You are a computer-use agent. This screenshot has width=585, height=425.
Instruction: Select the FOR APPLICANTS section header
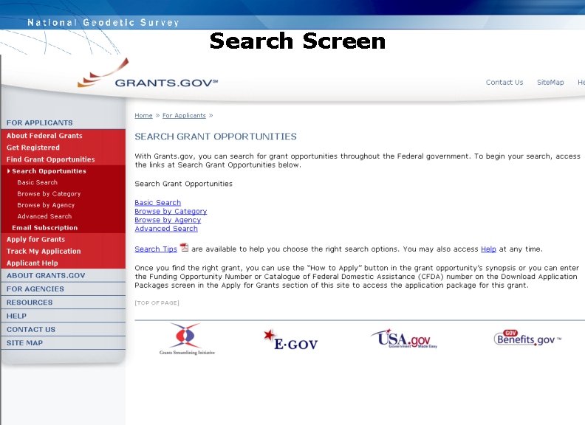40,122
